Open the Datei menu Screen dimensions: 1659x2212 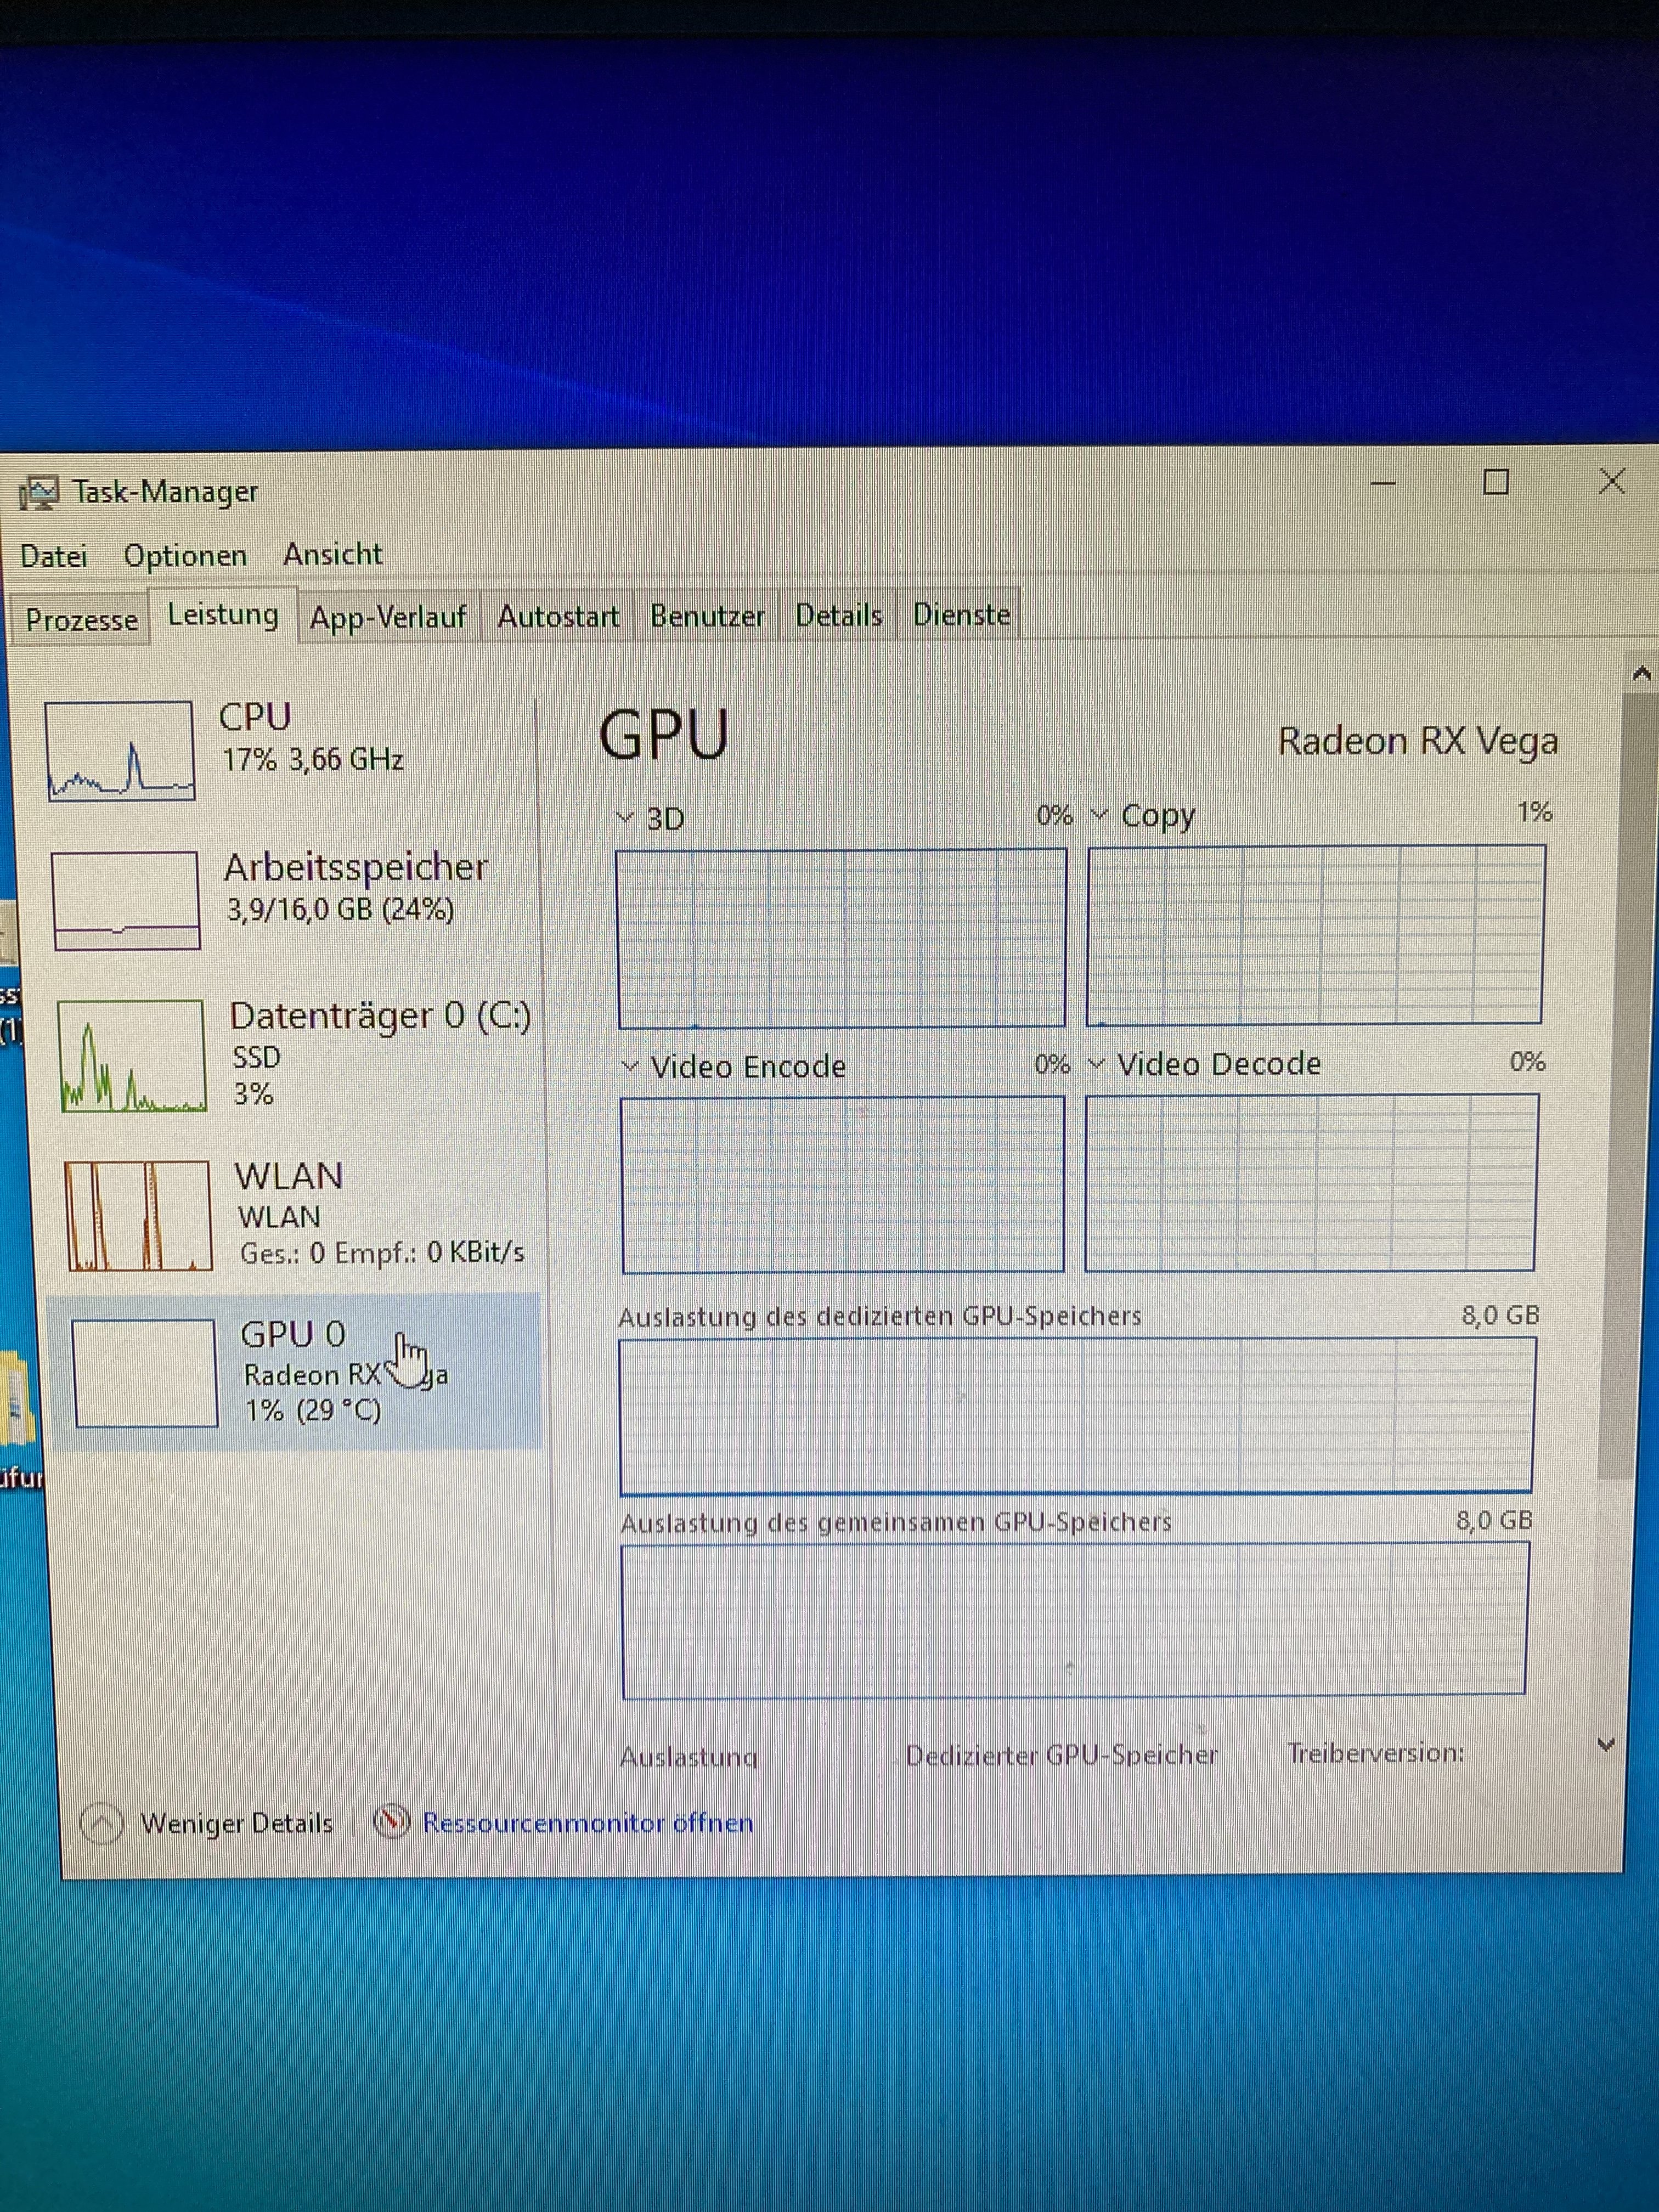[54, 556]
